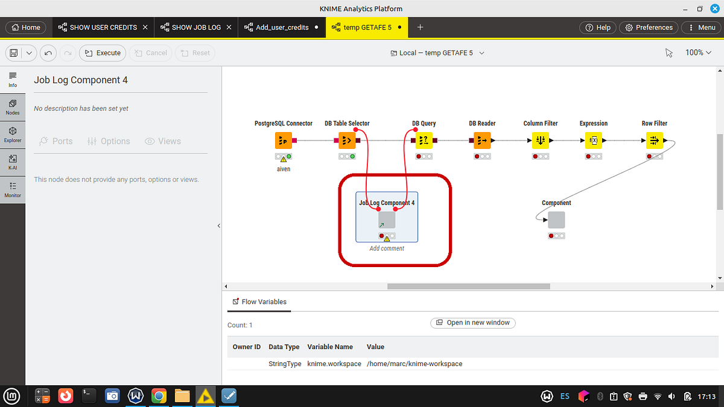The height and width of the screenshot is (407, 724).
Task: Open the Explorer side panel
Action: [x=13, y=135]
